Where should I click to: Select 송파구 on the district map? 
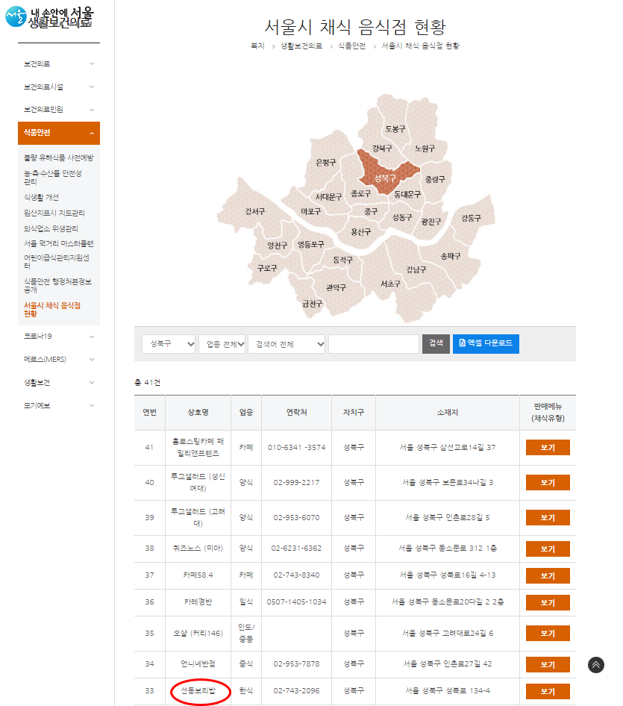click(451, 255)
